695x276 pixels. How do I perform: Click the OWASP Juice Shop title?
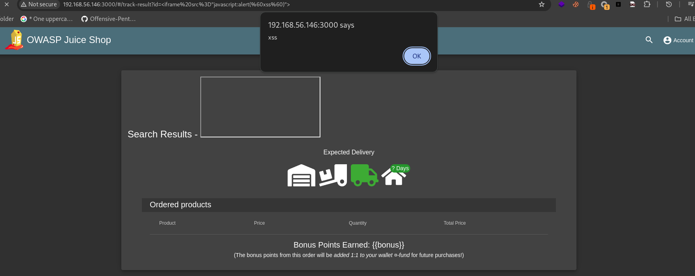click(69, 40)
